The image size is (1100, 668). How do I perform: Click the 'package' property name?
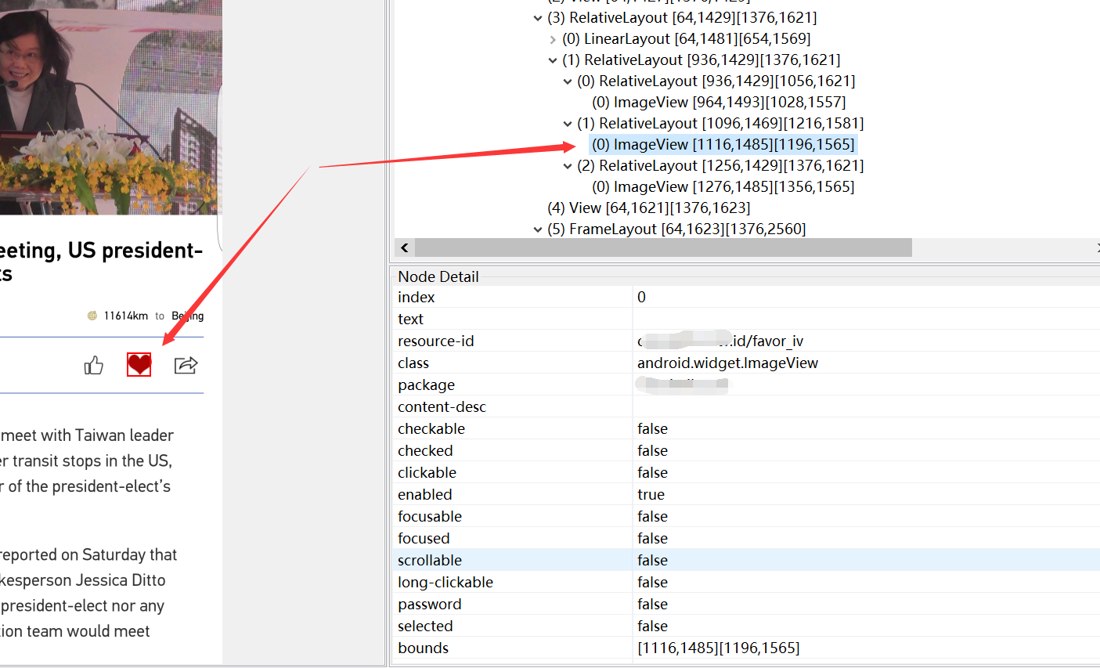(426, 385)
